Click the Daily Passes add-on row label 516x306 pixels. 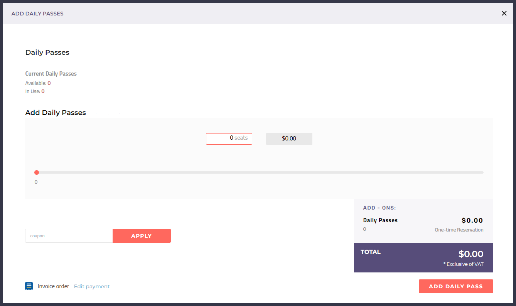click(380, 220)
